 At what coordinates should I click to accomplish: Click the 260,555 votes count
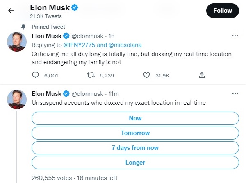pos(51,178)
